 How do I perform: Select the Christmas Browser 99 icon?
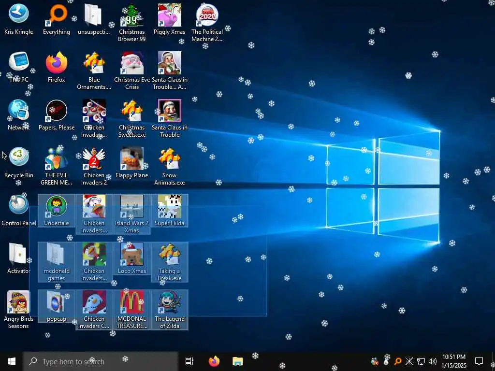[131, 23]
